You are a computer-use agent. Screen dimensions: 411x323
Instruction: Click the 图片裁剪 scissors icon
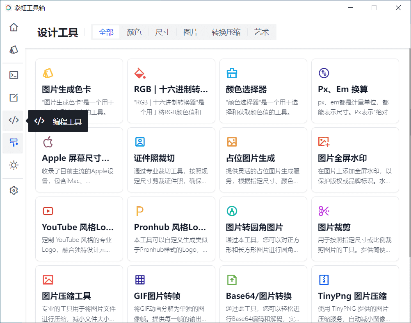tap(324, 211)
